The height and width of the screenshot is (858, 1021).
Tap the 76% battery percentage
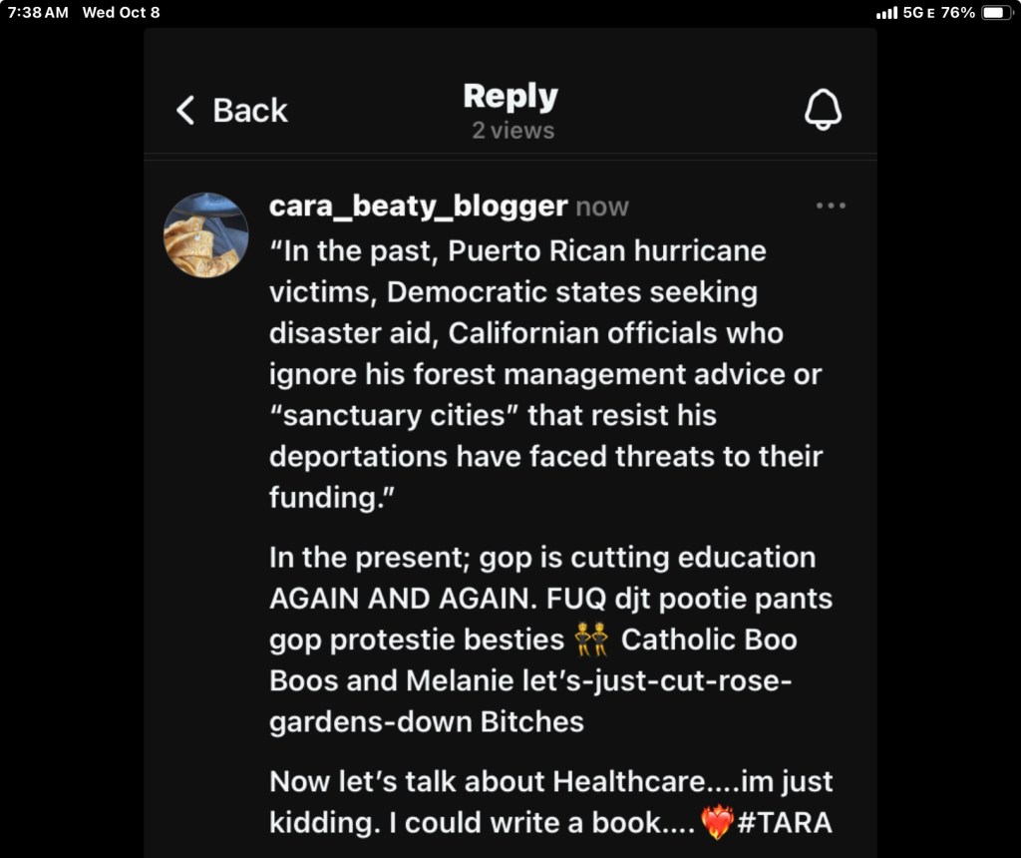[957, 13]
